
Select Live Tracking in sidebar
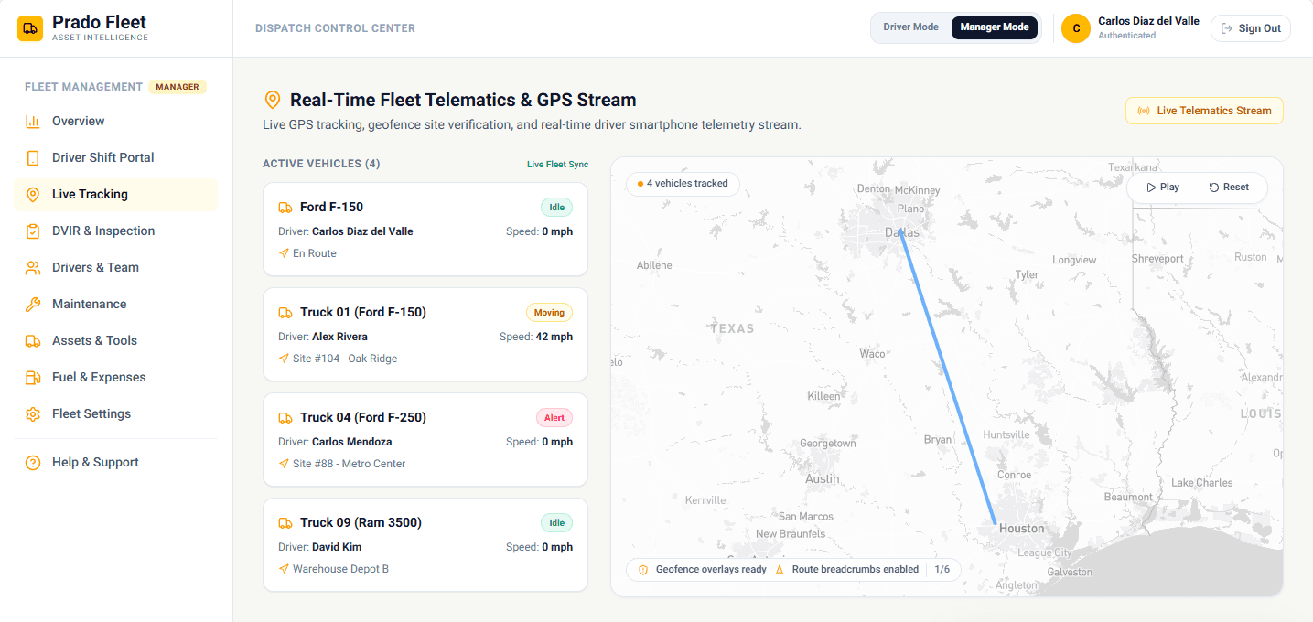115,194
